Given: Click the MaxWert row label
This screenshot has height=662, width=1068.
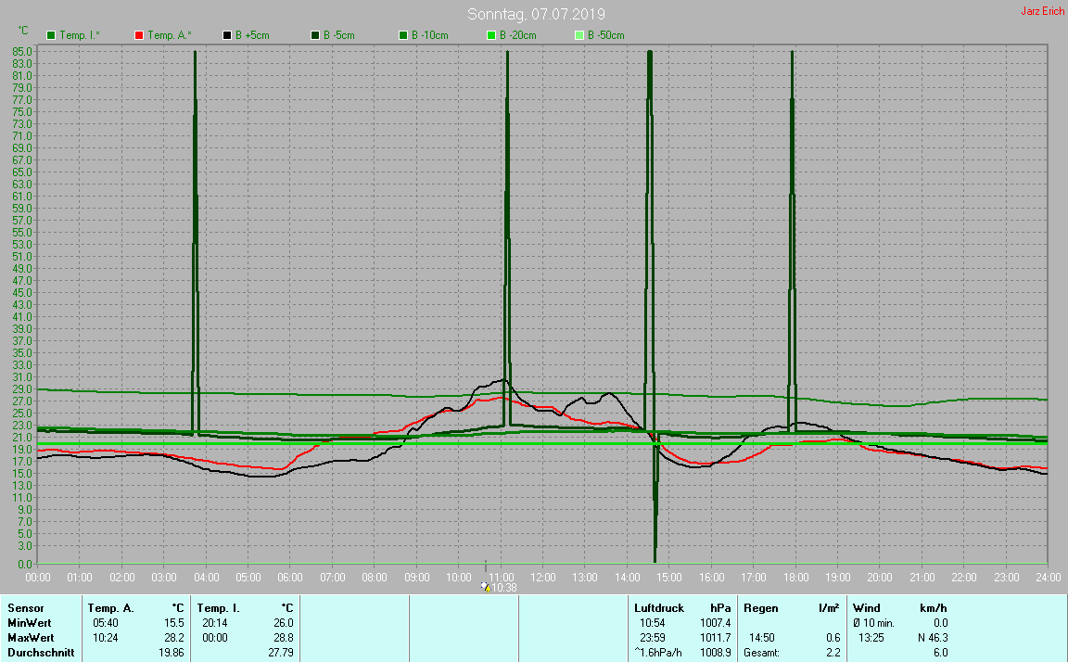Looking at the screenshot, I should [x=31, y=638].
